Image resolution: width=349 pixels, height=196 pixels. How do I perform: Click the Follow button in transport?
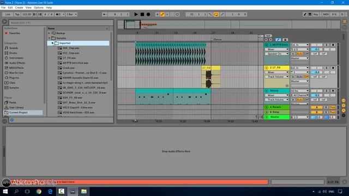pyautogui.click(x=105, y=14)
